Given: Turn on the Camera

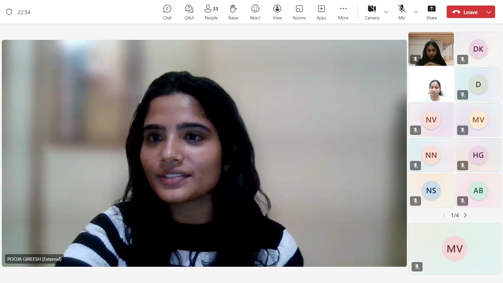Looking at the screenshot, I should point(372,12).
